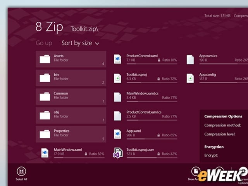Click the Go up button
The width and height of the screenshot is (248, 186).
pos(44,43)
